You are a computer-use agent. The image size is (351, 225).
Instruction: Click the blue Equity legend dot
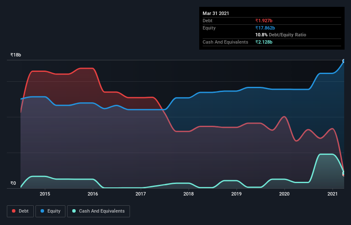42,211
